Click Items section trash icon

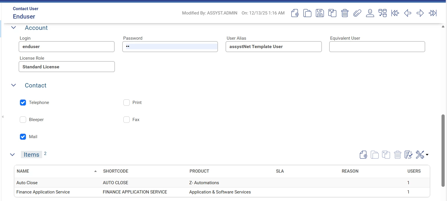tap(397, 155)
